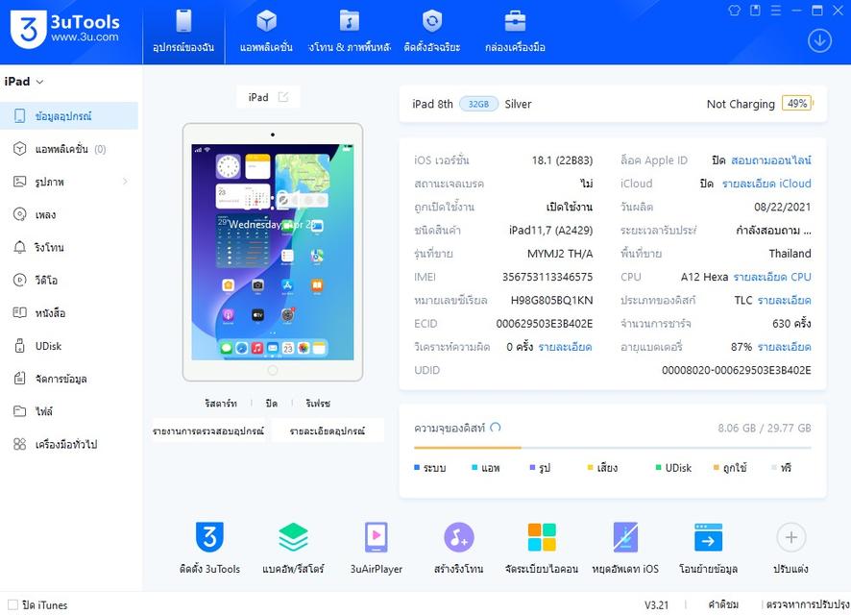
Task: Open General Tools in the sidebar
Action: pyautogui.click(x=69, y=444)
